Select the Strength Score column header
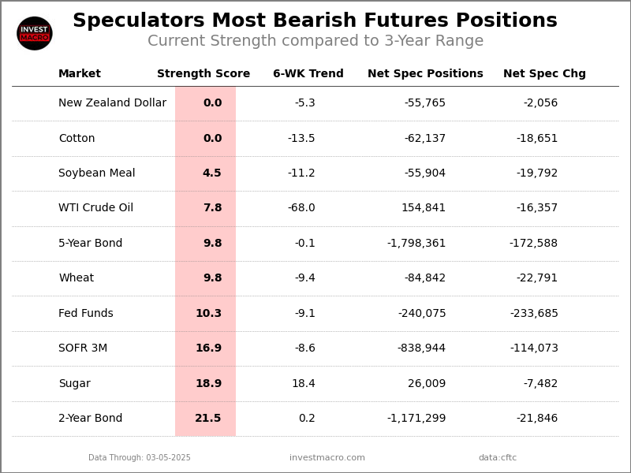This screenshot has width=631, height=473. tap(203, 74)
